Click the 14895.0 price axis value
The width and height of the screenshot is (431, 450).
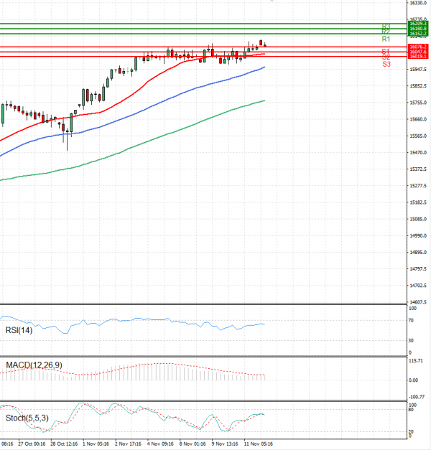[x=418, y=253]
